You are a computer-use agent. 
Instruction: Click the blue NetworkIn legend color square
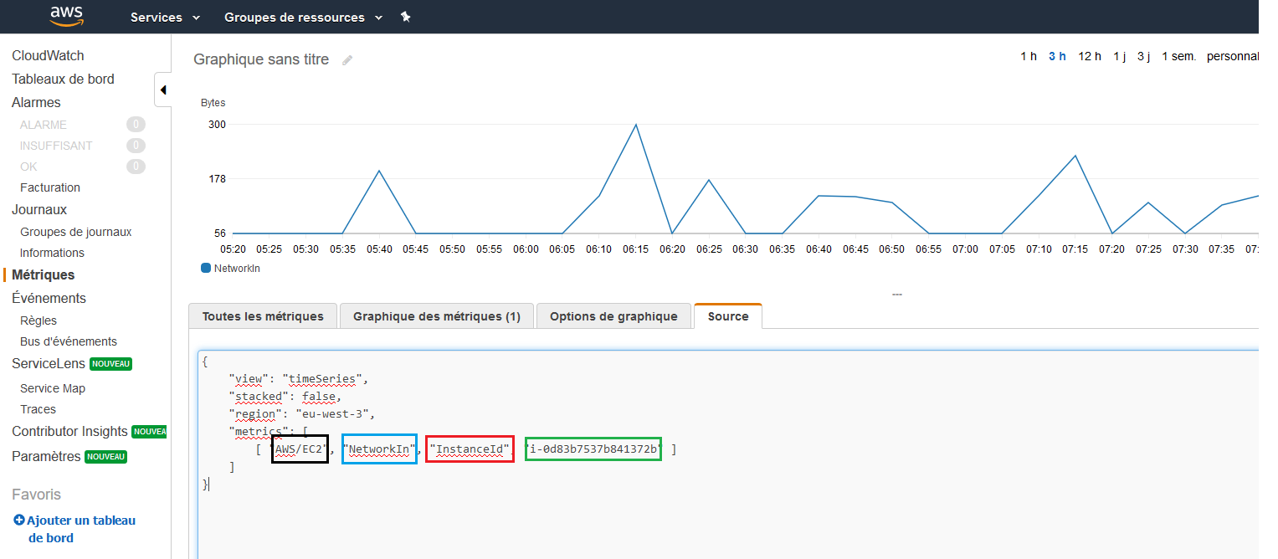pos(206,269)
